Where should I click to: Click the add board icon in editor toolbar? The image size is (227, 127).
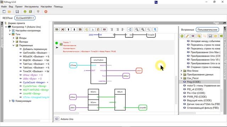pos(57,29)
